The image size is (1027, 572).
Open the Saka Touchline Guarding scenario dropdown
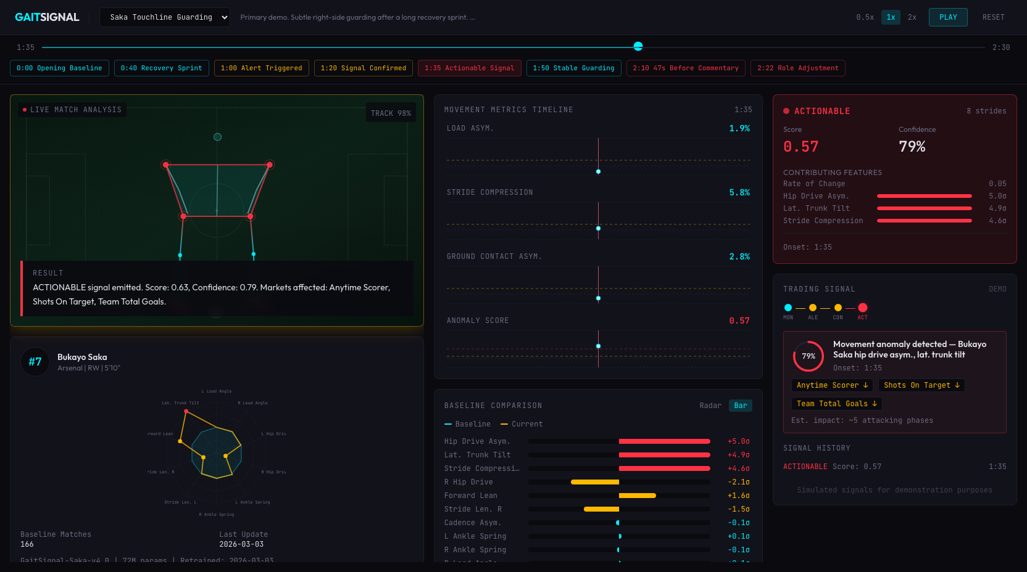[165, 17]
